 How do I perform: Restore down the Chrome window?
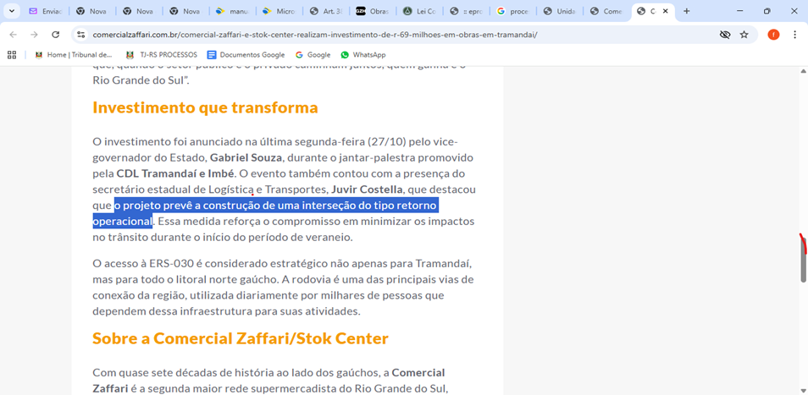point(766,11)
